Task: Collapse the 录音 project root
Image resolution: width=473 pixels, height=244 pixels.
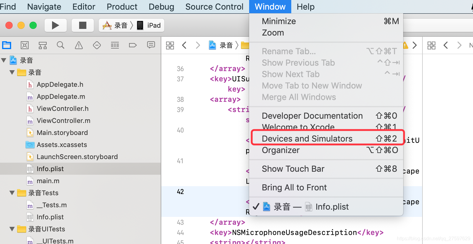Action: (4, 60)
